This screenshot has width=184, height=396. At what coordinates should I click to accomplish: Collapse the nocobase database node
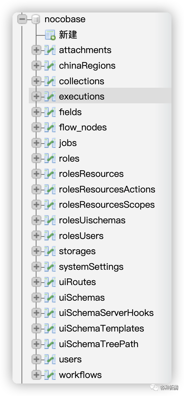22,19
